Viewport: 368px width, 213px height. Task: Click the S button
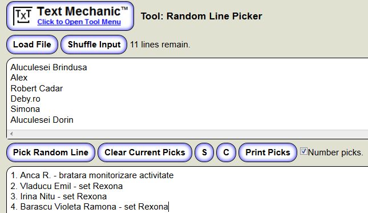click(204, 152)
